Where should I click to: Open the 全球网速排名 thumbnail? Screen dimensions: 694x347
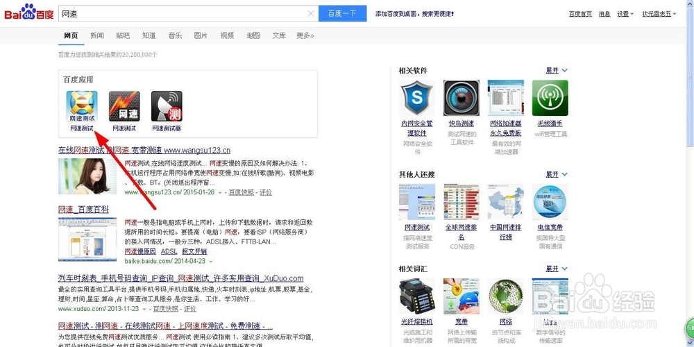(x=462, y=202)
